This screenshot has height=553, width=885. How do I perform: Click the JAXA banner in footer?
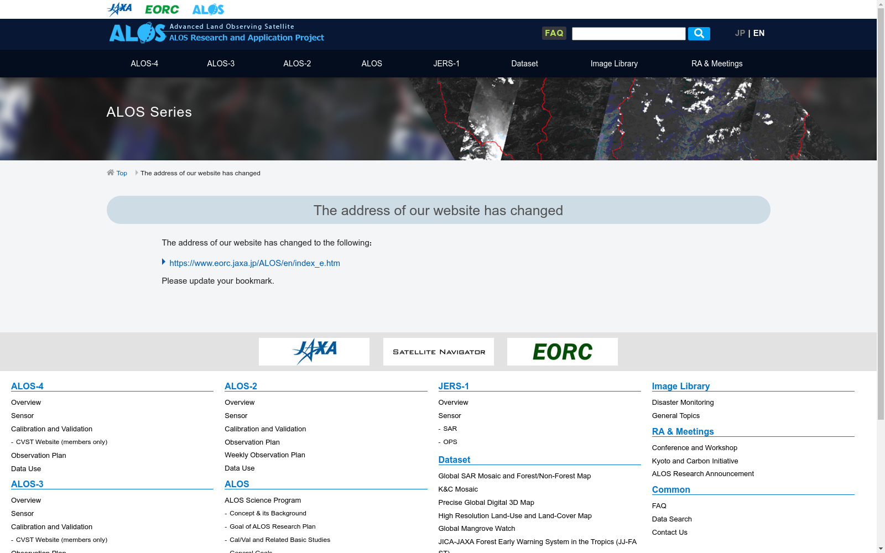click(x=314, y=352)
